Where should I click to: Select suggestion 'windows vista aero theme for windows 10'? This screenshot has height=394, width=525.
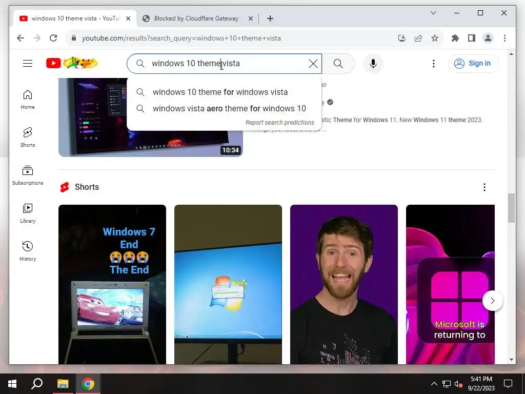pos(224,108)
